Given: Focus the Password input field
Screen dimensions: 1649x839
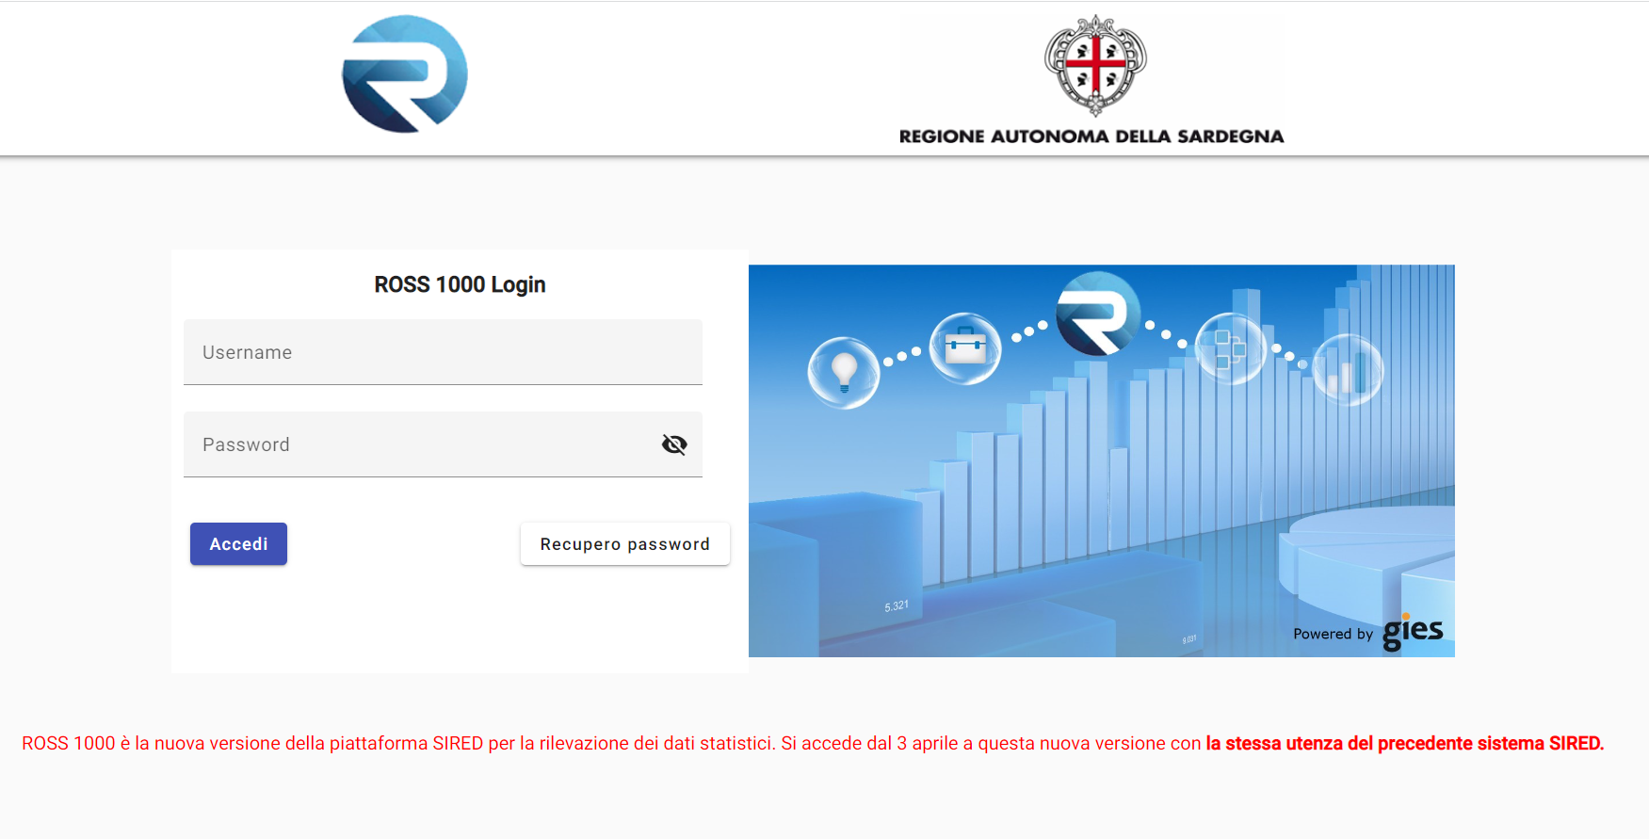Looking at the screenshot, I should tap(443, 444).
